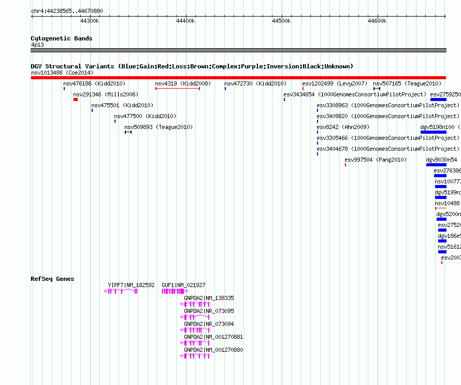Click esv8242 (Ahn2009) label
This screenshot has width=461, height=385.
tap(343, 127)
